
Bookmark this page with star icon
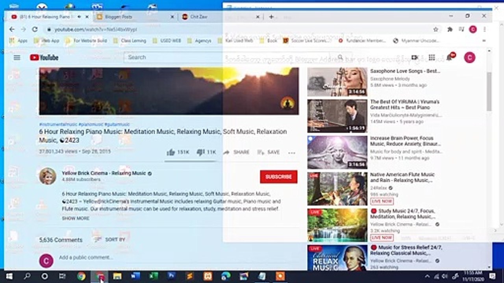(x=435, y=29)
